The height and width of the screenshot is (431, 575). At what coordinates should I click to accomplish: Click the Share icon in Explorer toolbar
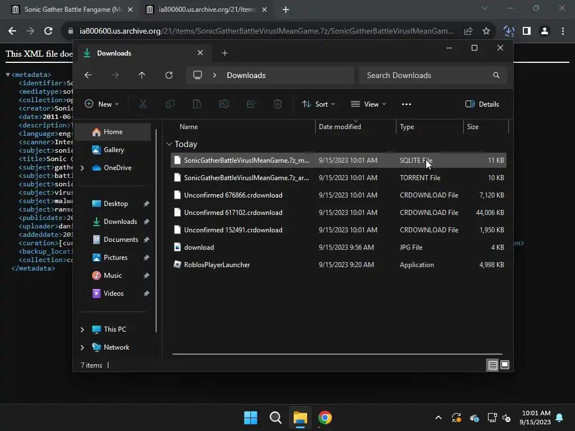(x=251, y=104)
